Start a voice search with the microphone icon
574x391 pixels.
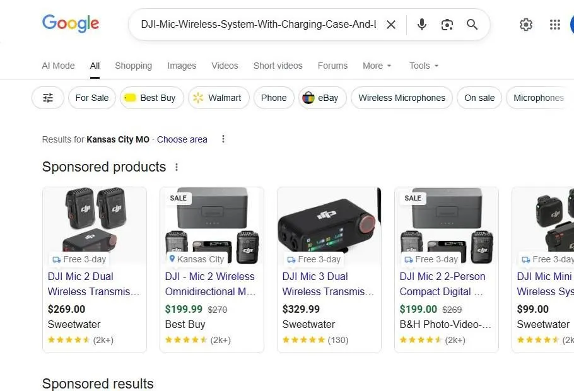[x=421, y=25]
